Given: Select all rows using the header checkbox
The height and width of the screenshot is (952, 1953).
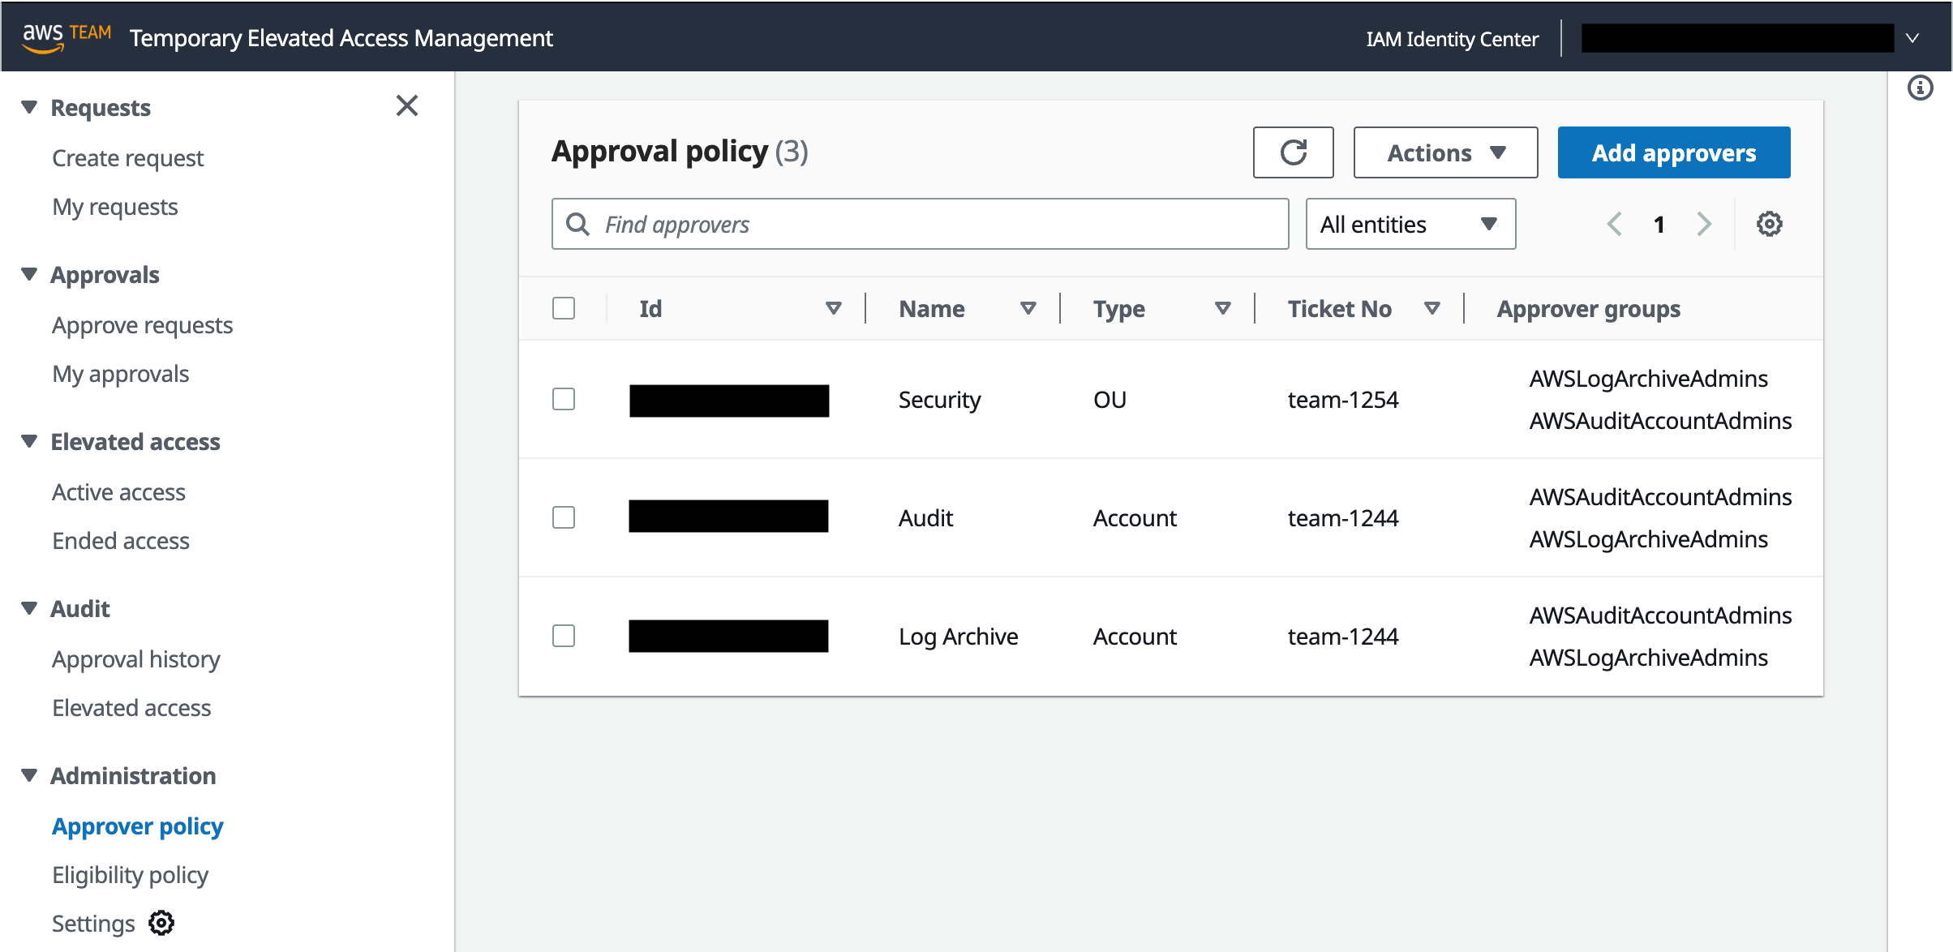Looking at the screenshot, I should click(564, 307).
